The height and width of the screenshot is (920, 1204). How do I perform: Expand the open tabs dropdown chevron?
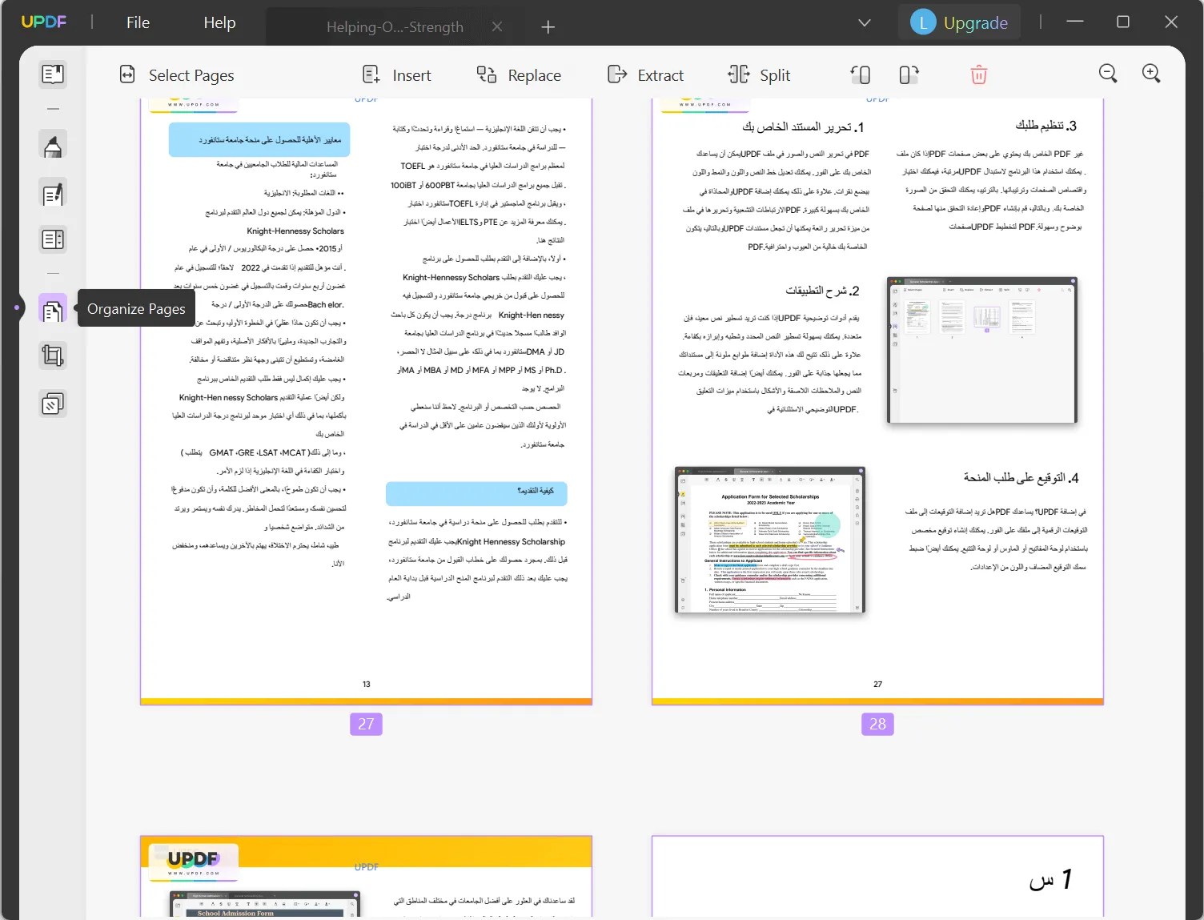pyautogui.click(x=864, y=23)
